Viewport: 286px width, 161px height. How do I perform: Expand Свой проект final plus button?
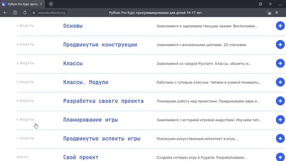pos(280,157)
